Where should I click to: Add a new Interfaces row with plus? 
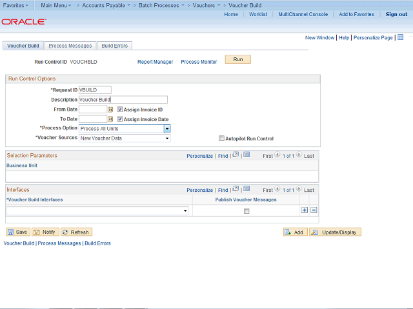coord(305,211)
